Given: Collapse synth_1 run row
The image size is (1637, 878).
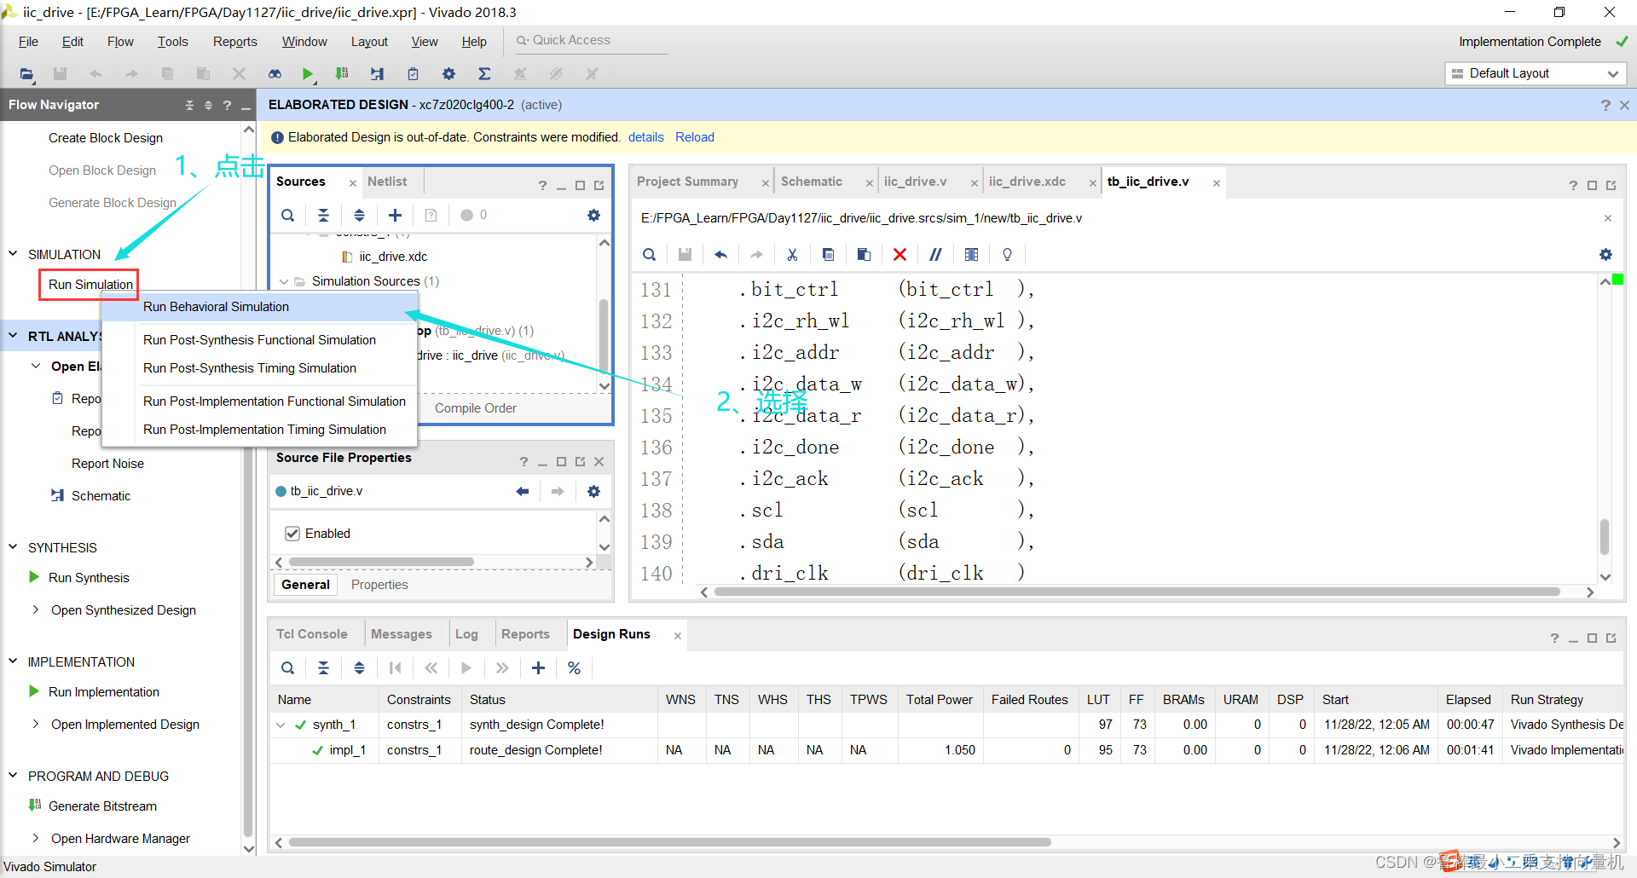Looking at the screenshot, I should click(x=281, y=725).
